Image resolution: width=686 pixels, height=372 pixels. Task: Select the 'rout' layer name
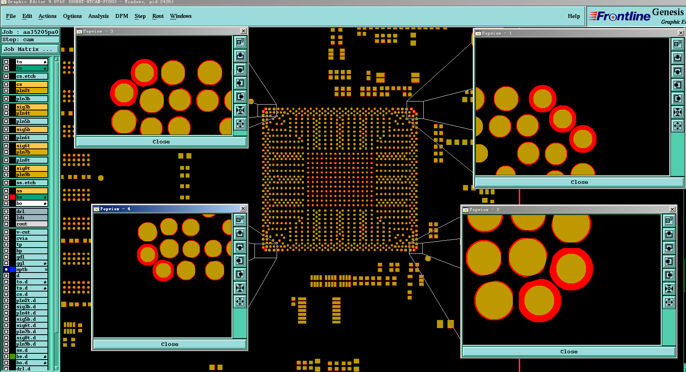coord(32,224)
